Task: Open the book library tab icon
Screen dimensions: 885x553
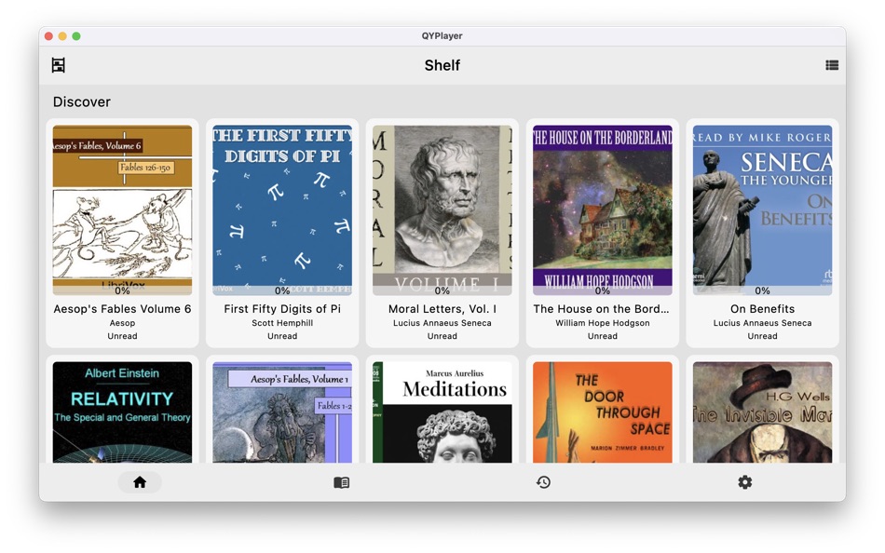Action: pyautogui.click(x=342, y=482)
